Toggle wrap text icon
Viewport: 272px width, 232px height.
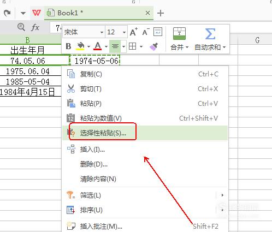[158, 32]
